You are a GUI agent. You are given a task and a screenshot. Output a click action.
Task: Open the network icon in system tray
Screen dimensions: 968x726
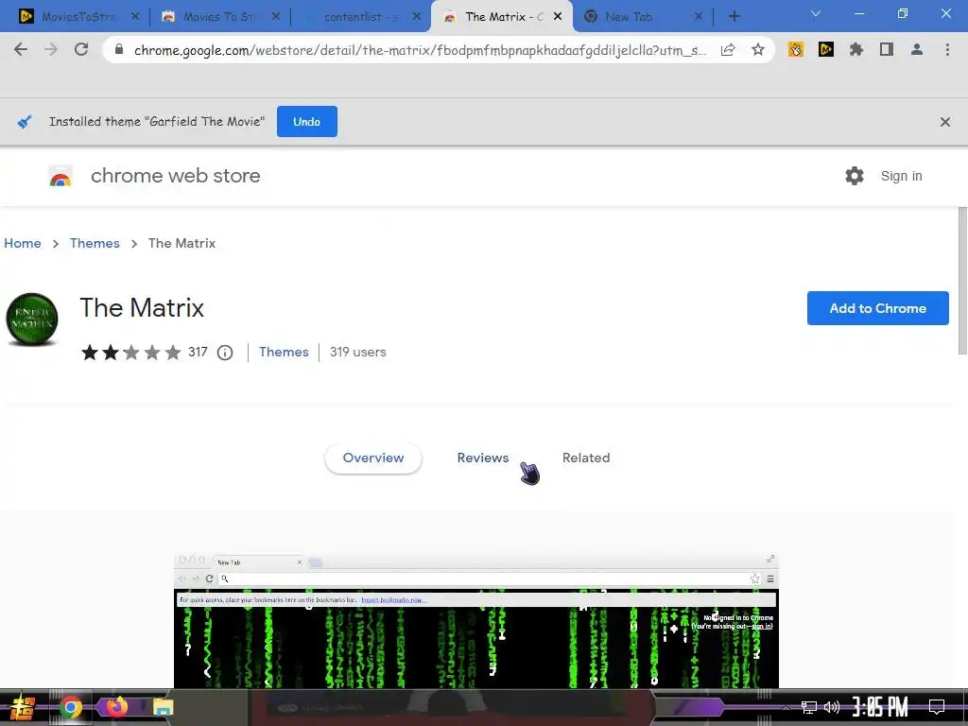pyautogui.click(x=809, y=707)
